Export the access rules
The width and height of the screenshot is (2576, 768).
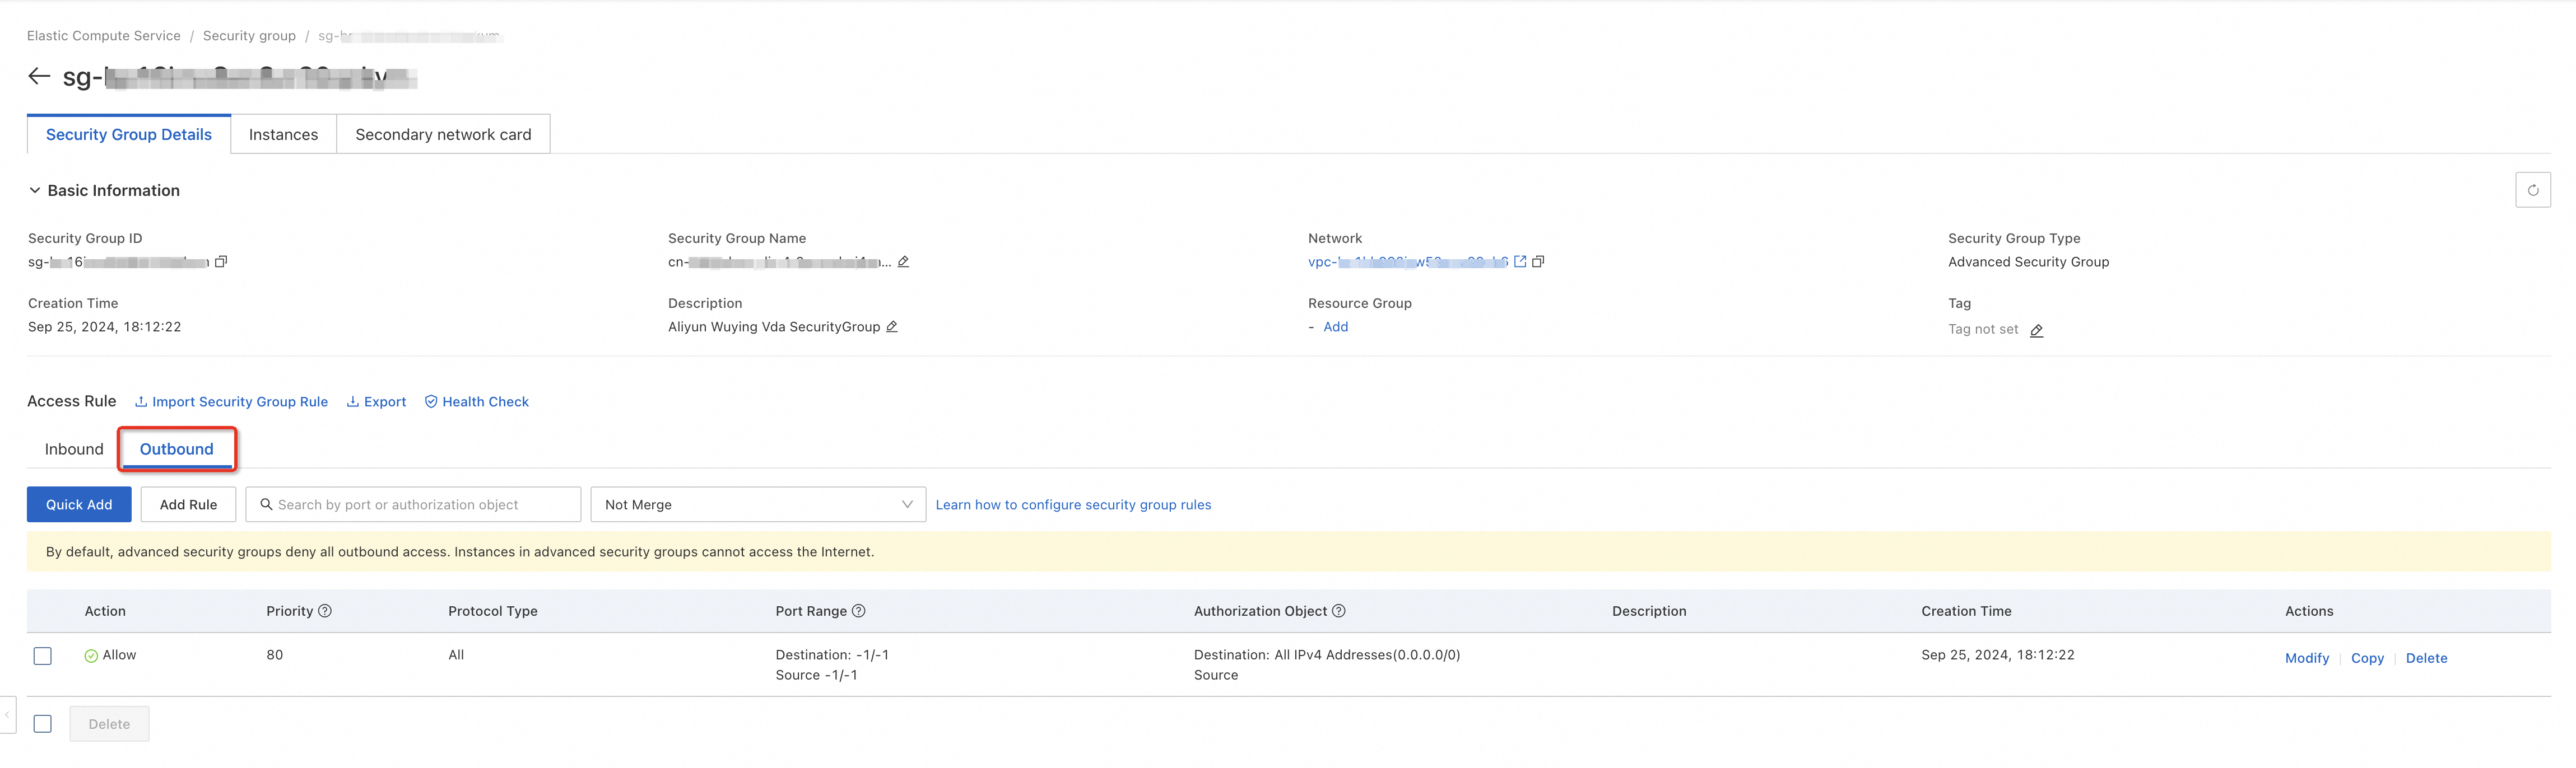click(376, 401)
